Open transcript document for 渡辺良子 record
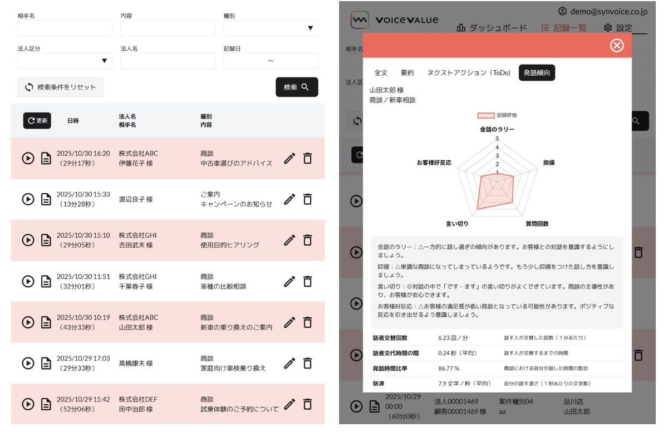668x432 pixels. click(47, 199)
